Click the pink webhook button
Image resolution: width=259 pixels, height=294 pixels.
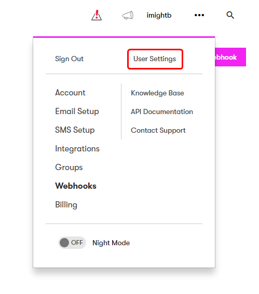point(230,57)
